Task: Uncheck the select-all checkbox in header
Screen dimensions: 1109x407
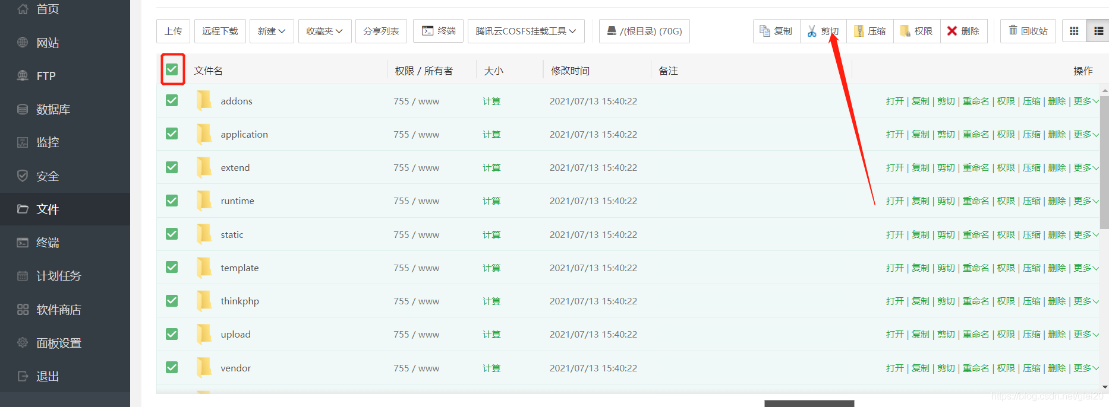Action: coord(172,69)
